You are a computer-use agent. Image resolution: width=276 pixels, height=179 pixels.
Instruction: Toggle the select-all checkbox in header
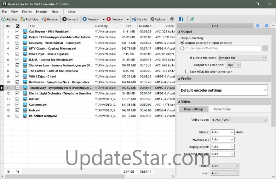point(17,26)
